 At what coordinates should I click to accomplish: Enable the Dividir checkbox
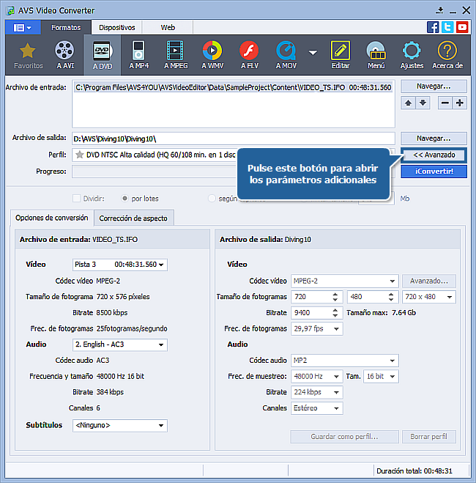coord(77,198)
